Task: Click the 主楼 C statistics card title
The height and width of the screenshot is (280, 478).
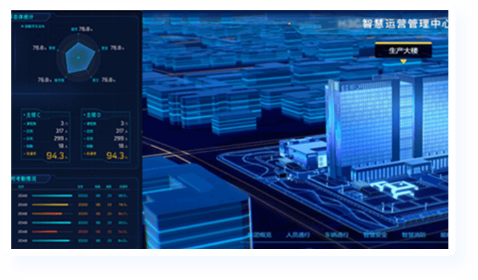Action: pos(32,115)
